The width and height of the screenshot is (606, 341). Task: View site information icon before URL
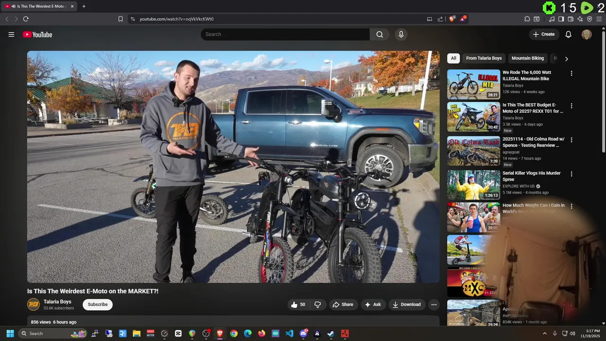pyautogui.click(x=133, y=19)
